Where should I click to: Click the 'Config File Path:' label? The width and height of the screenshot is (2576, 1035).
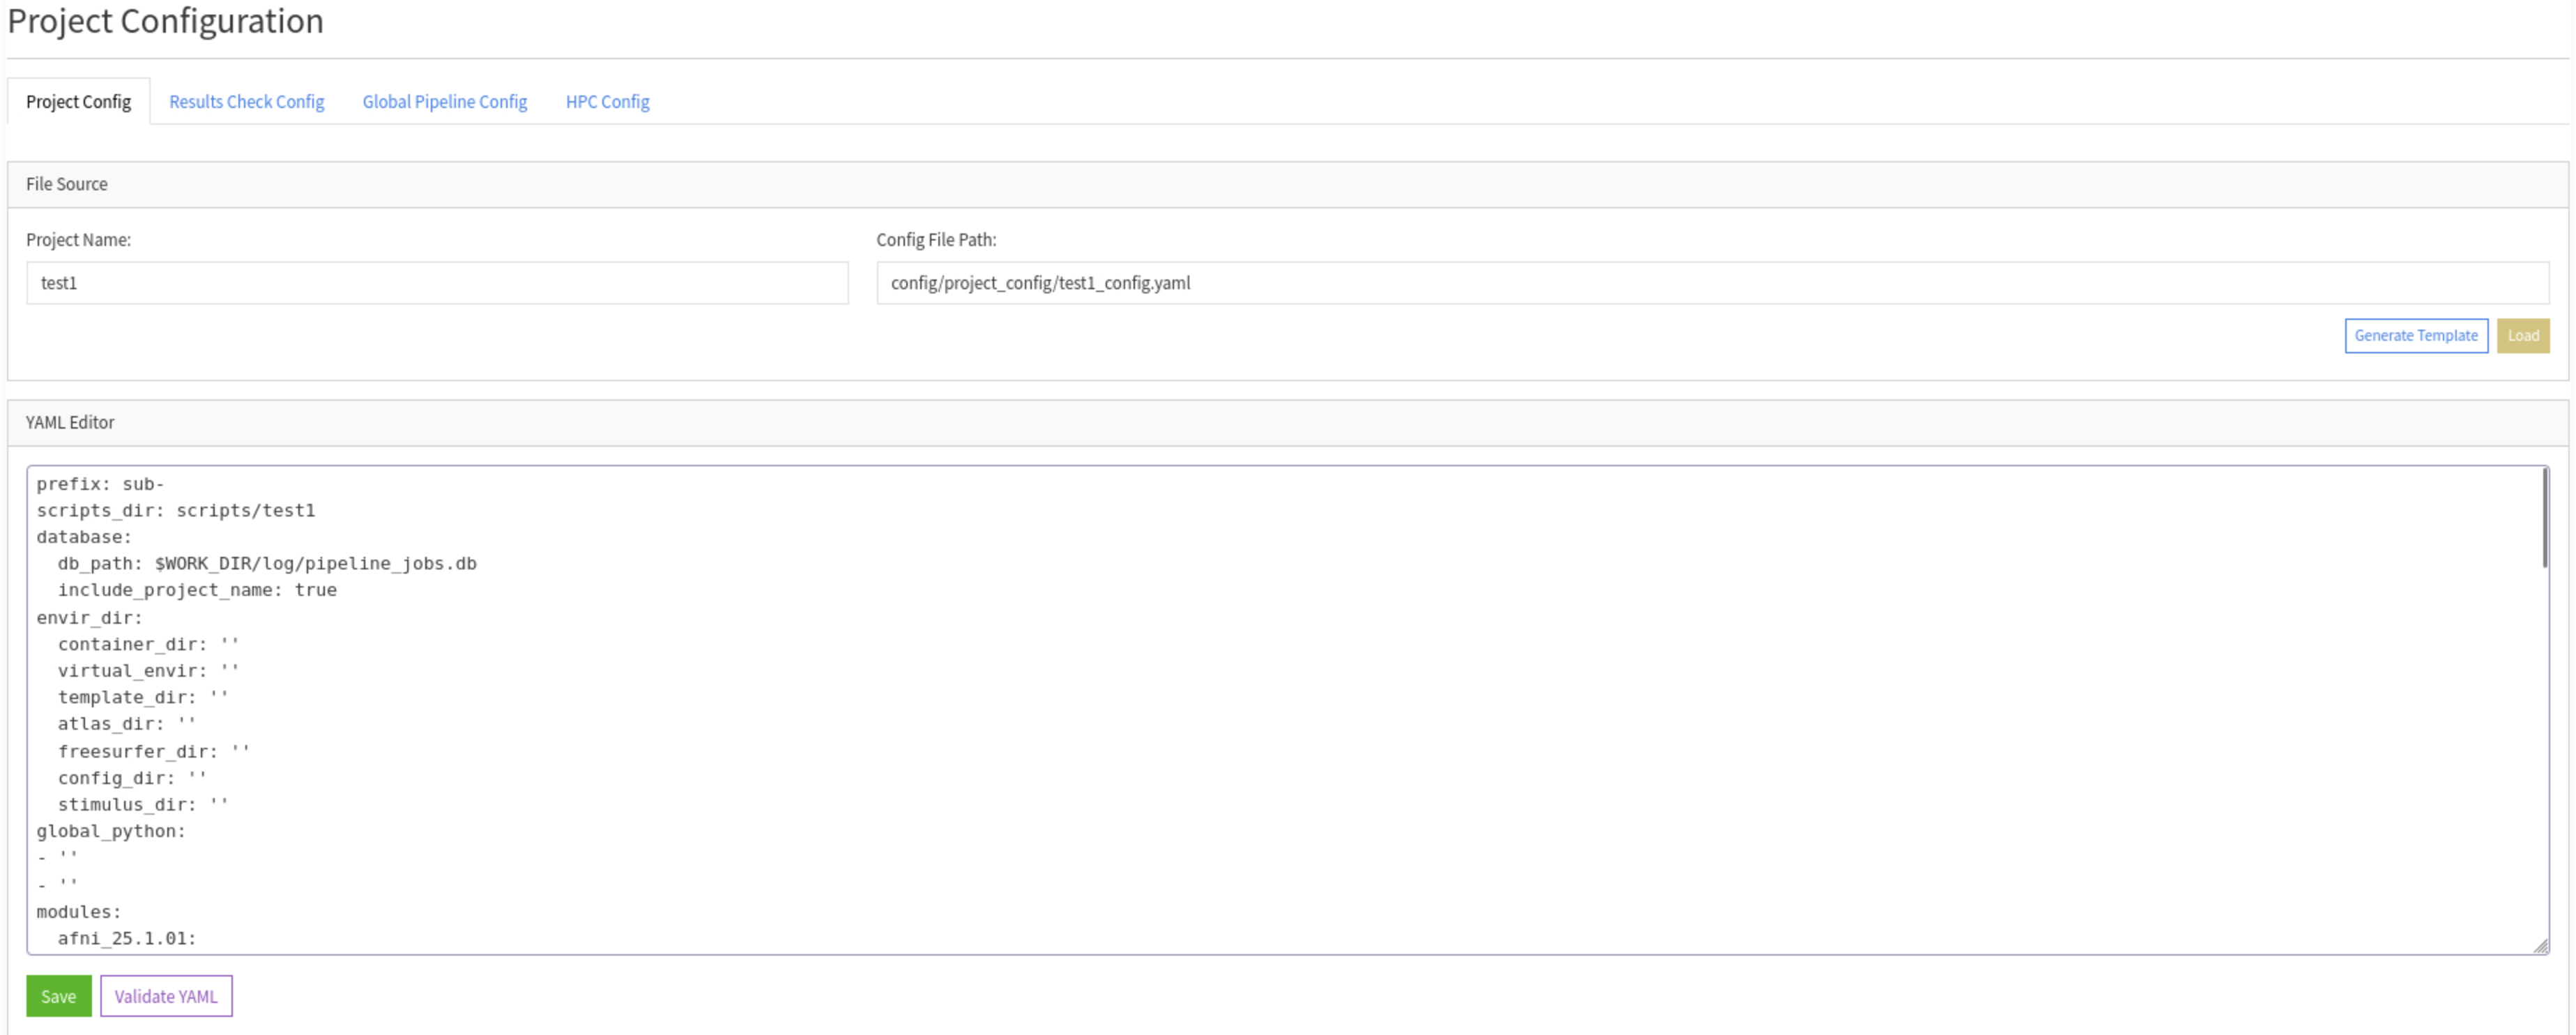tap(936, 240)
